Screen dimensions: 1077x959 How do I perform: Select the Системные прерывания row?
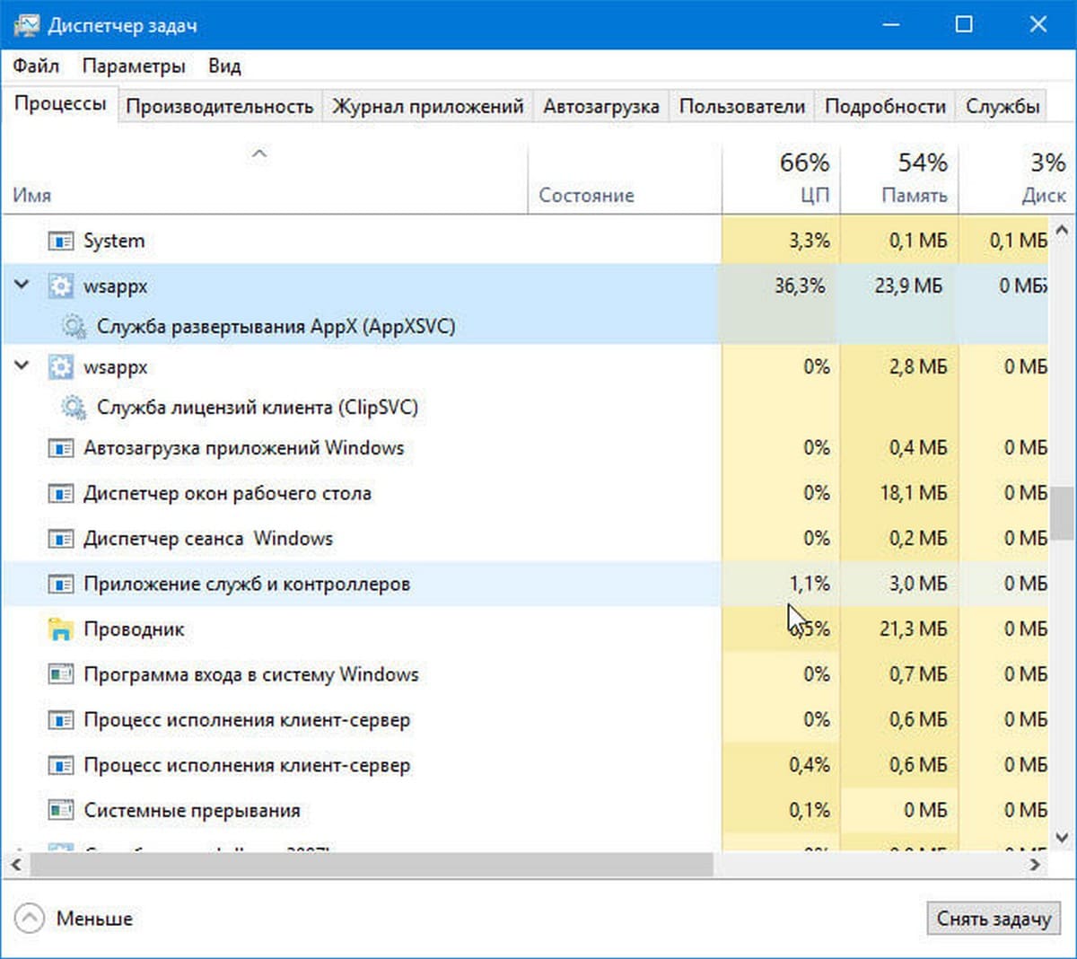pyautogui.click(x=525, y=810)
